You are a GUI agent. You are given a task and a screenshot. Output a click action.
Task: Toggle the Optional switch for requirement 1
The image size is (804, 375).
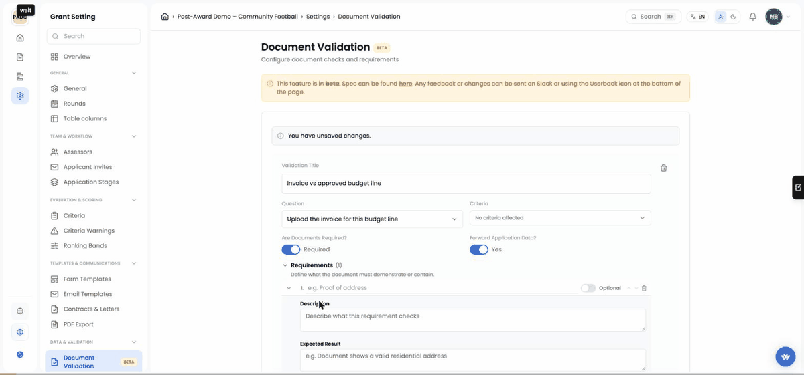click(588, 288)
